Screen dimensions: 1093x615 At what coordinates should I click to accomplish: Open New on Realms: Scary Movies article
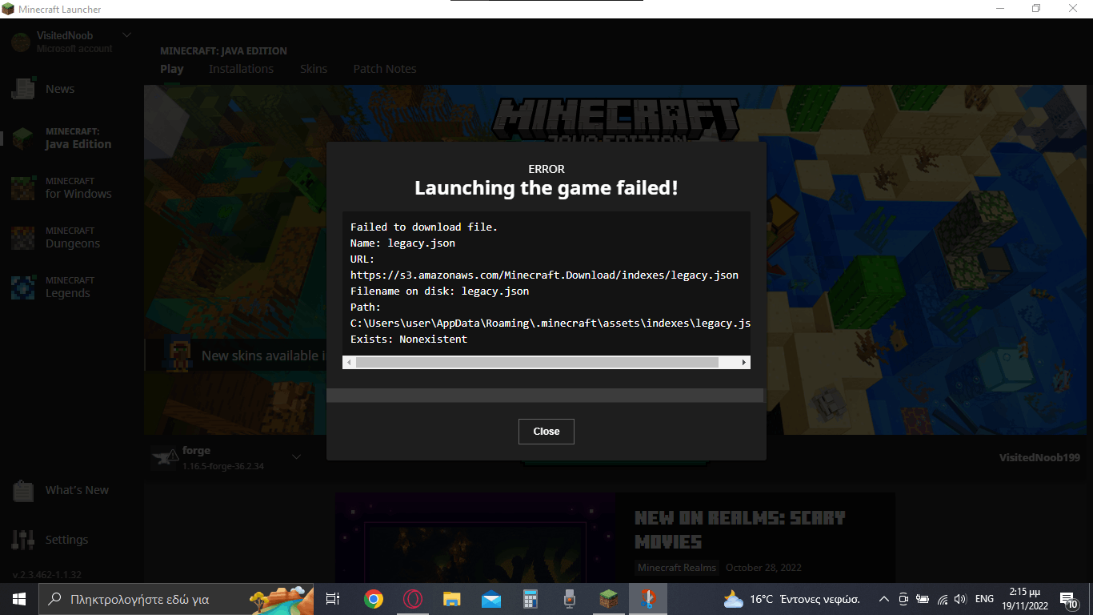click(740, 530)
